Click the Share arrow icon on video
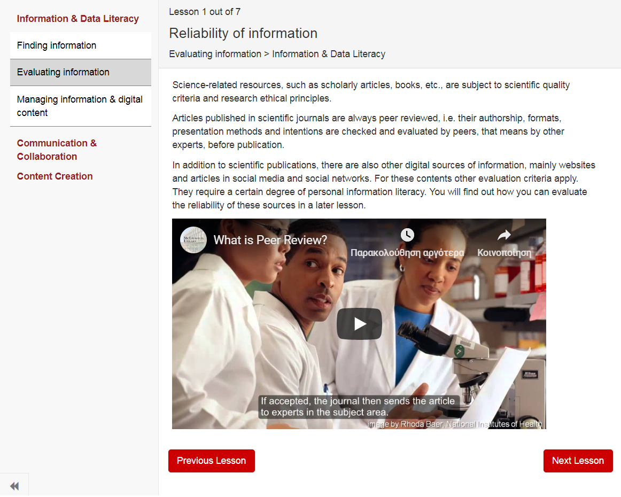 click(504, 235)
